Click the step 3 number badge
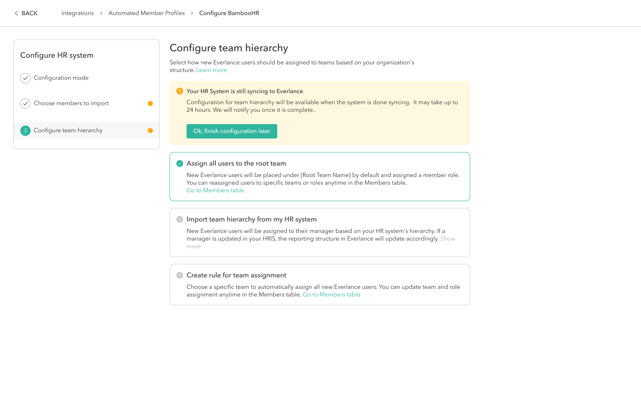 click(25, 130)
